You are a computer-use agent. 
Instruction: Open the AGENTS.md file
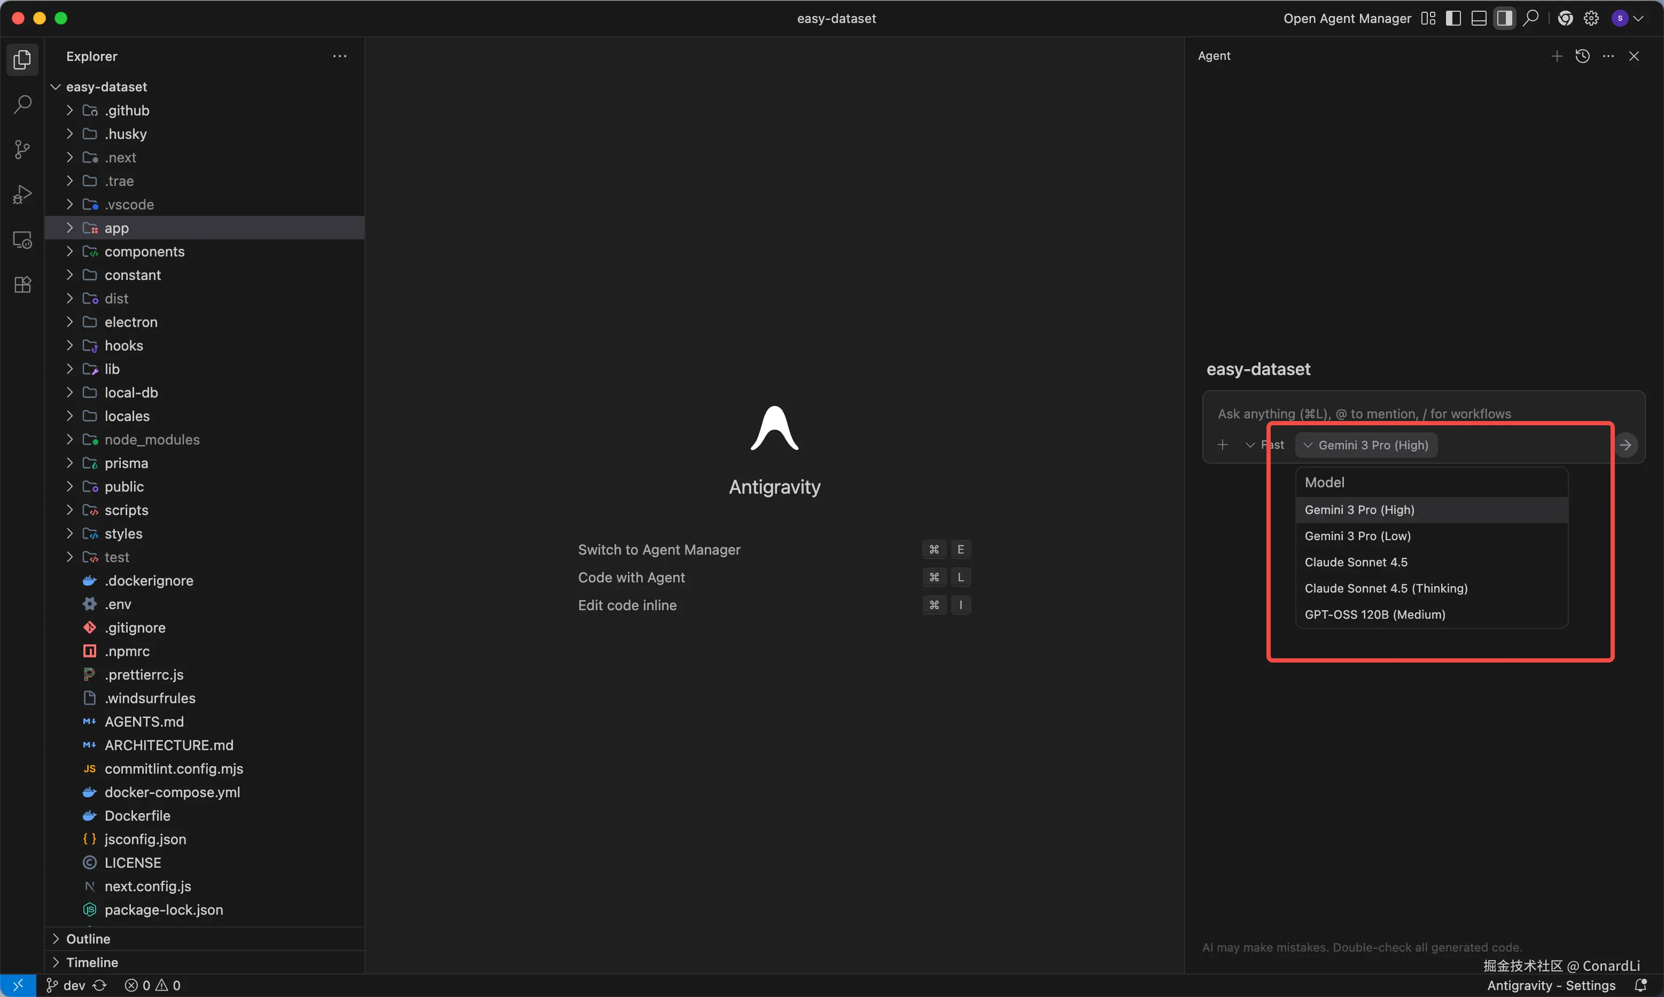click(x=144, y=721)
